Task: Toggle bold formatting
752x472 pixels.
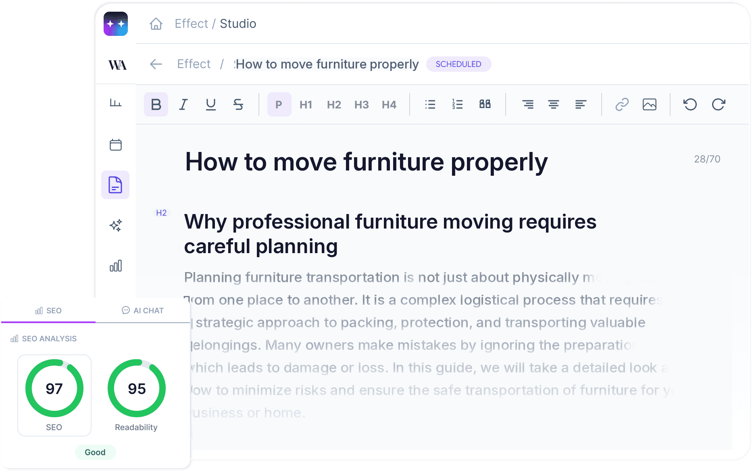Action: pyautogui.click(x=156, y=104)
